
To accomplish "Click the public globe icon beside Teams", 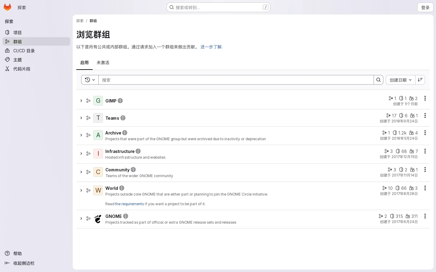I will coord(123,118).
